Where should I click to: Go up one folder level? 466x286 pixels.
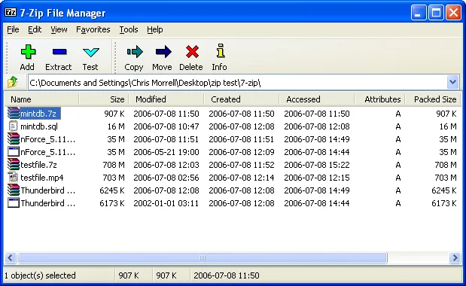click(x=13, y=82)
